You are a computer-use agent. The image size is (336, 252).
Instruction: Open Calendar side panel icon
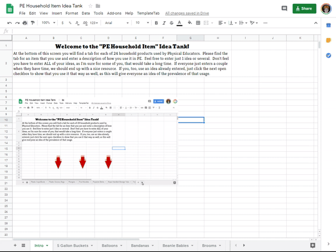coord(329,25)
